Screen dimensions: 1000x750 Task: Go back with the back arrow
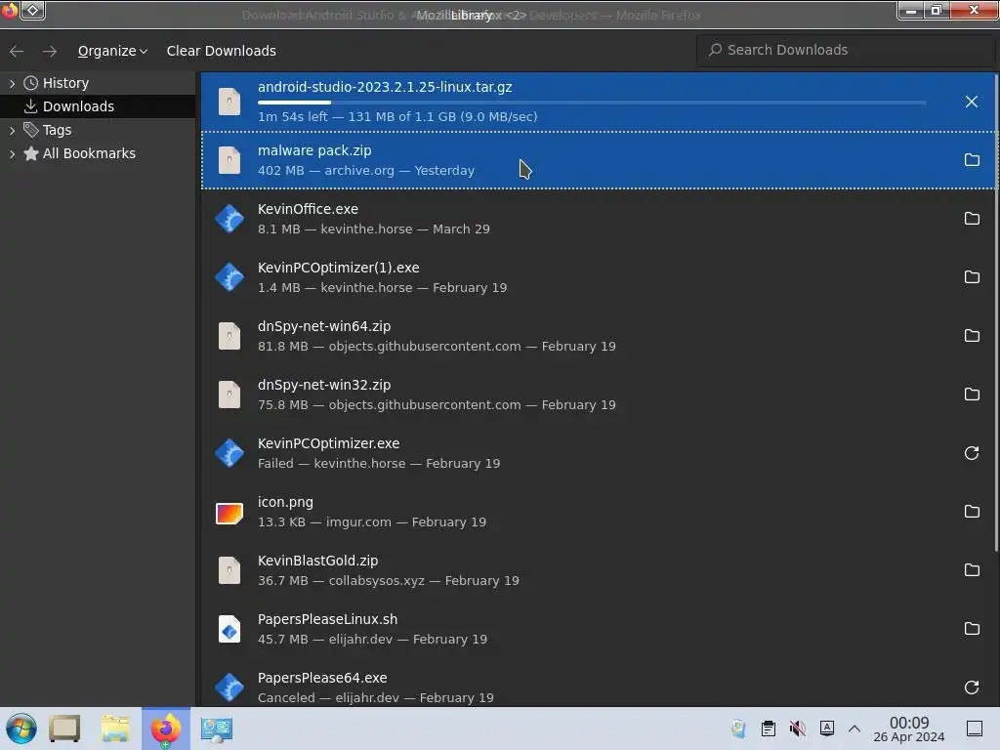pos(17,51)
